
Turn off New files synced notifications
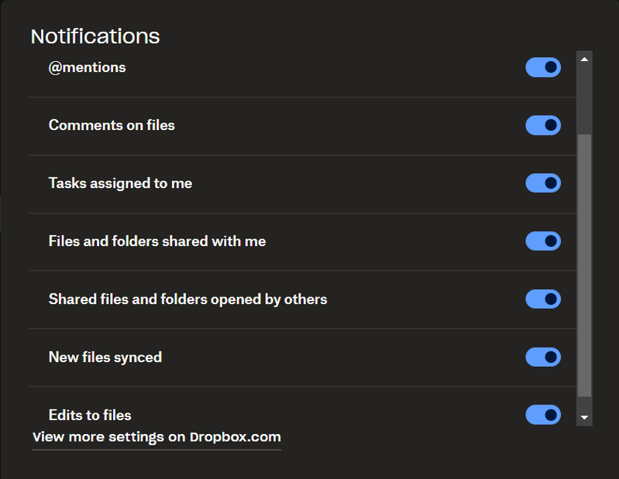click(x=542, y=357)
